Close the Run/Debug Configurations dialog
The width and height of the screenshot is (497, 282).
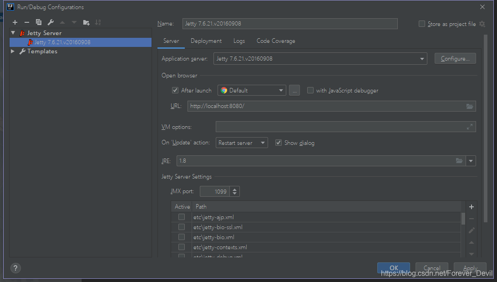coord(482,7)
